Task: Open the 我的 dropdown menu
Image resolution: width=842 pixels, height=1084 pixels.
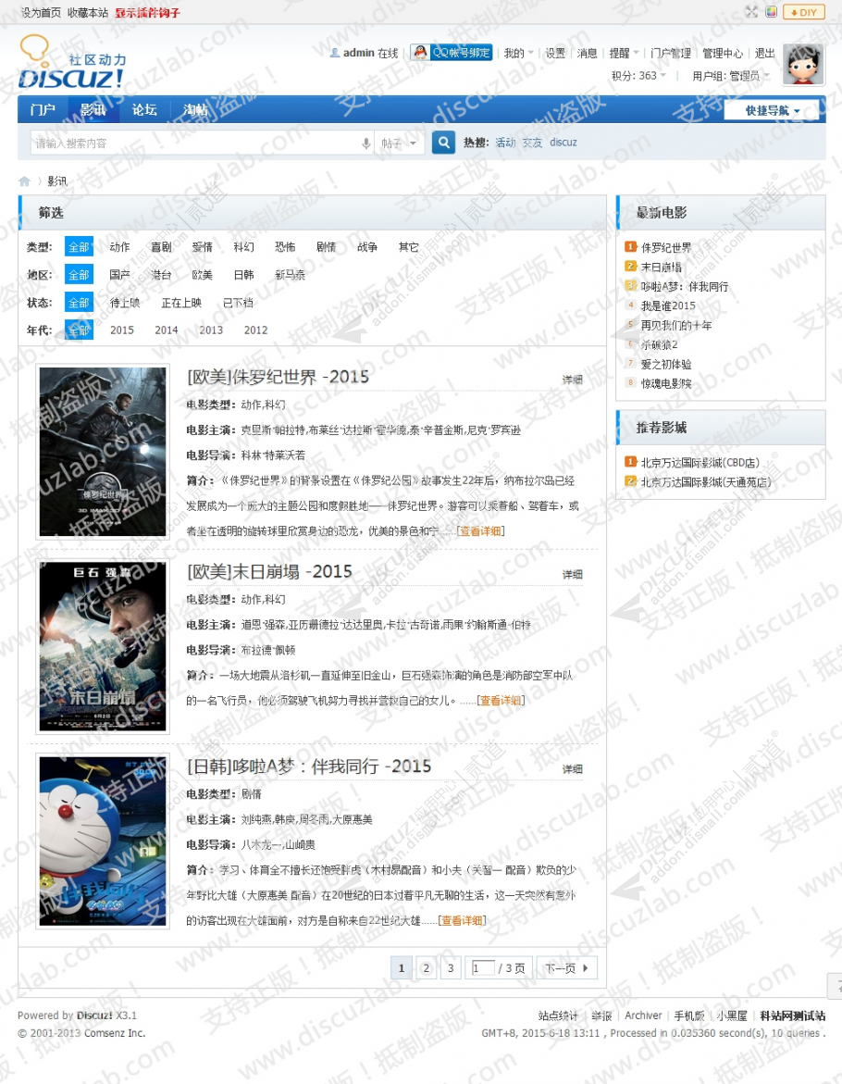Action: [x=518, y=54]
